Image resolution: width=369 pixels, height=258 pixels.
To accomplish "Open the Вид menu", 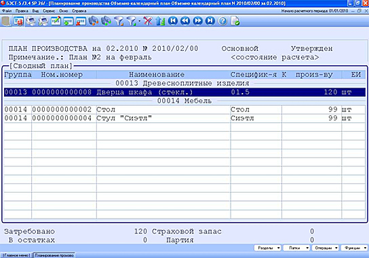I will click(35, 11).
